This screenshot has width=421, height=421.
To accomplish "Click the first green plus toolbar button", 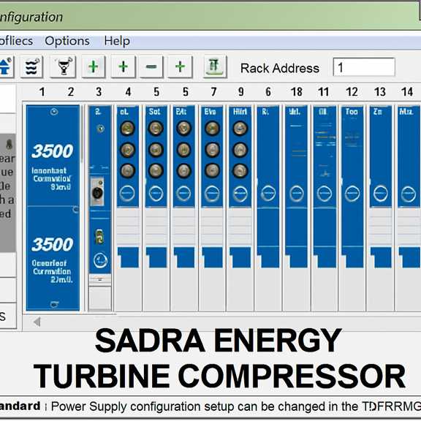I will pyautogui.click(x=93, y=67).
